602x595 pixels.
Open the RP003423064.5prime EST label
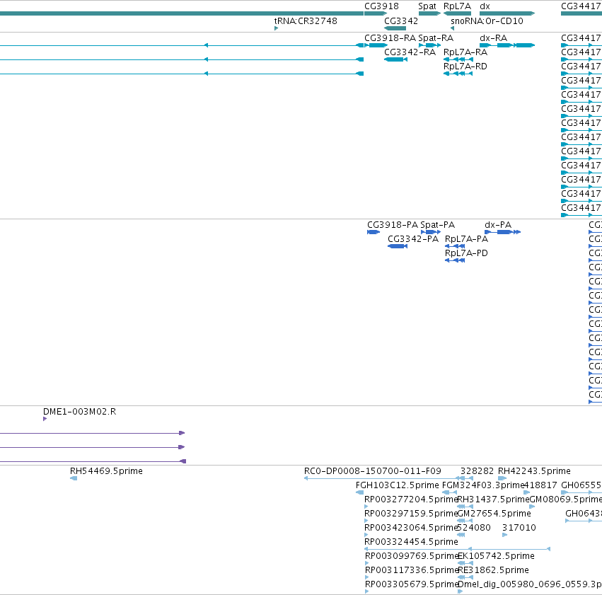point(411,528)
